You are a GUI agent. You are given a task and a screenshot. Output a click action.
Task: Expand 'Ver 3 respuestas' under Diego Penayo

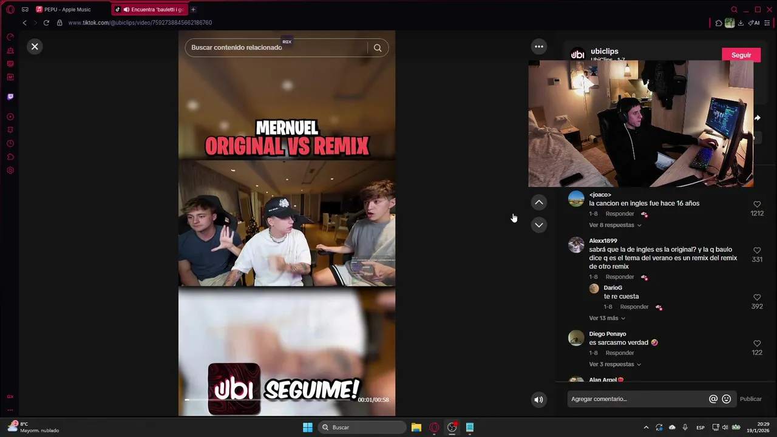(615, 364)
